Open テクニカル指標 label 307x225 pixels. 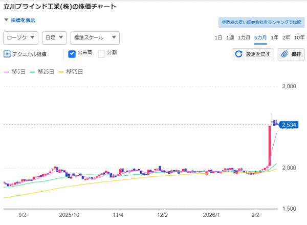click(x=29, y=54)
